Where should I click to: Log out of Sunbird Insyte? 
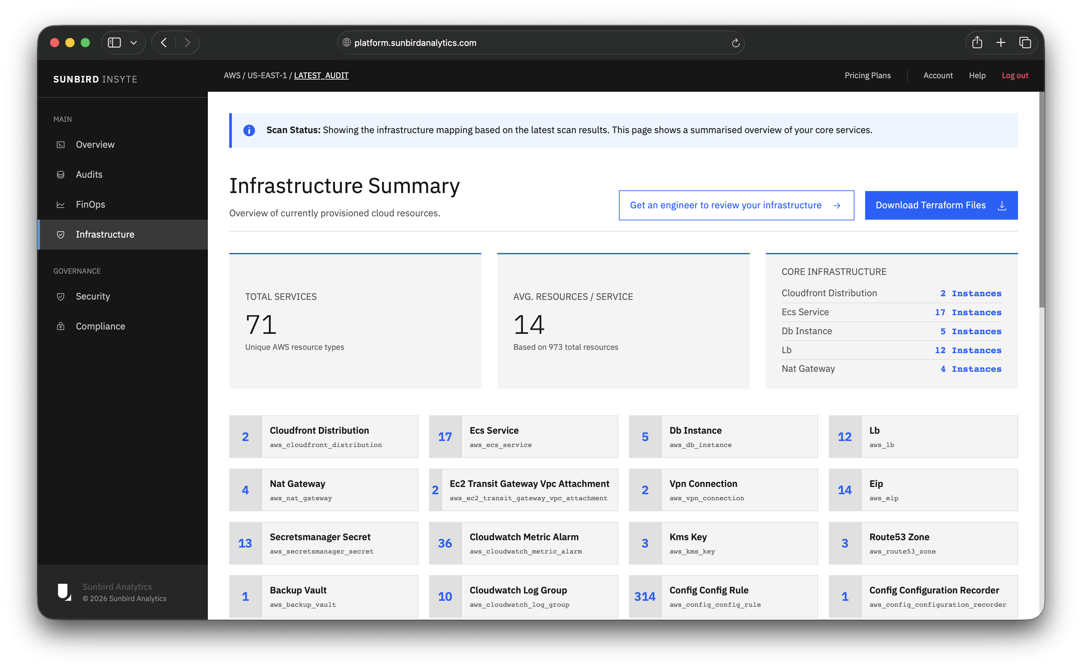click(1015, 75)
